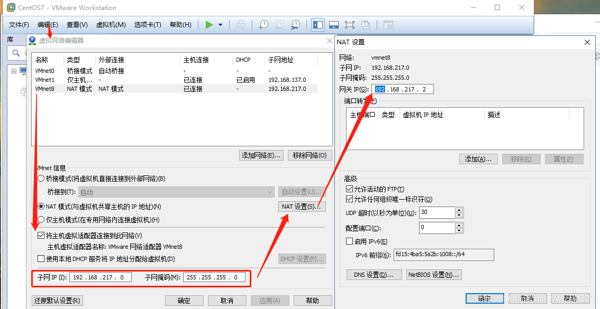Click the library search magnifier icon

pos(16,53)
